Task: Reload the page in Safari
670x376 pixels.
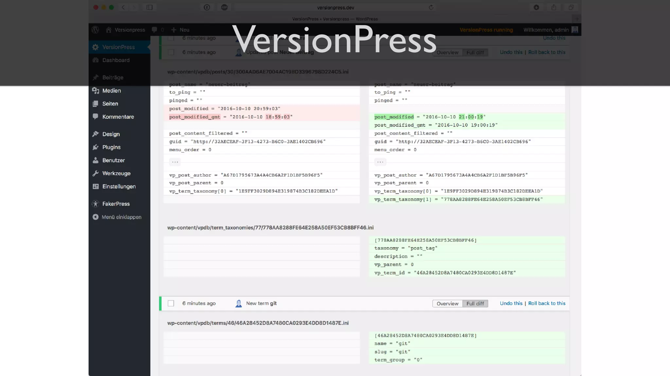Action: click(x=431, y=8)
